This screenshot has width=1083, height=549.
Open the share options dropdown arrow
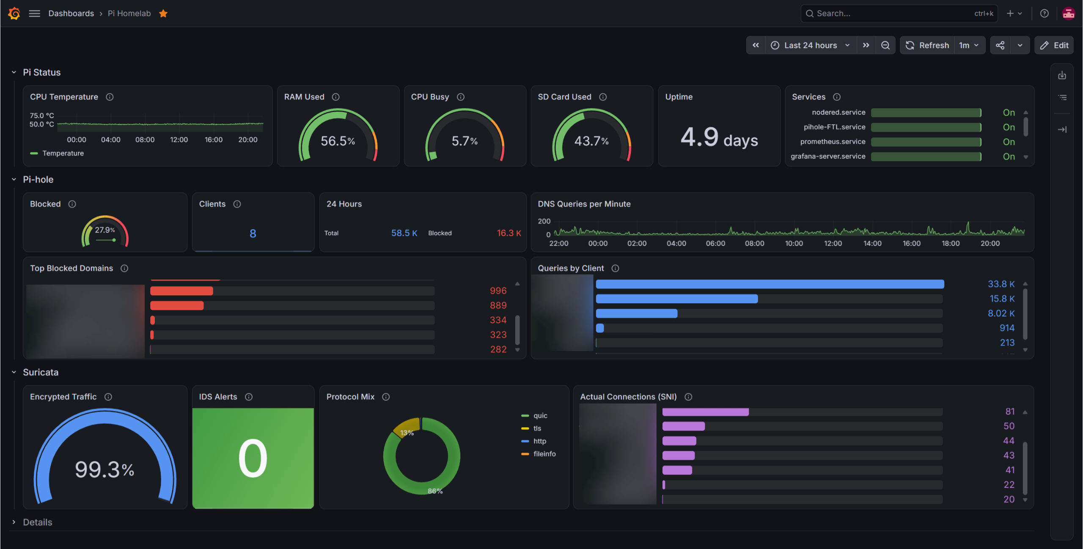pos(1020,45)
